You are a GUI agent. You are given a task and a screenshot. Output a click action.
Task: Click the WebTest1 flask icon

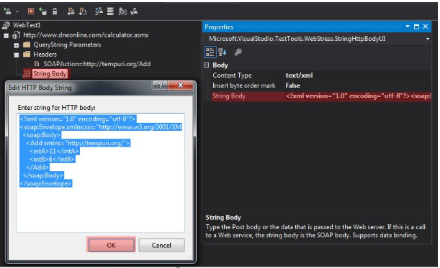click(x=6, y=25)
